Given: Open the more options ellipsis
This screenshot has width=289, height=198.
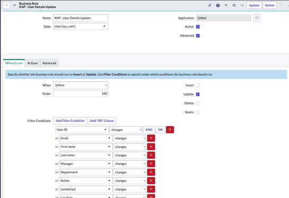Looking at the screenshot, I should [x=242, y=5].
